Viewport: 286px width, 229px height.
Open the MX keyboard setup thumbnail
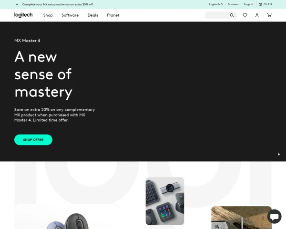pyautogui.click(x=165, y=201)
